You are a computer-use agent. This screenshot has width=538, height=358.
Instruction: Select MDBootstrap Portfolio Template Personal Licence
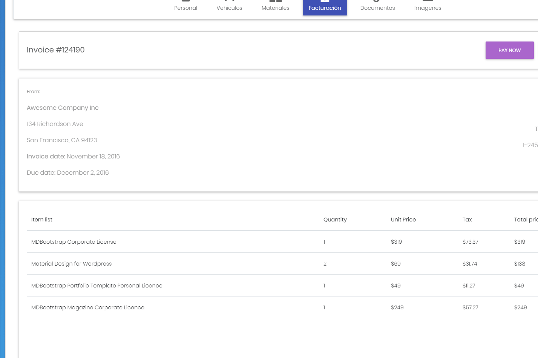coord(97,286)
